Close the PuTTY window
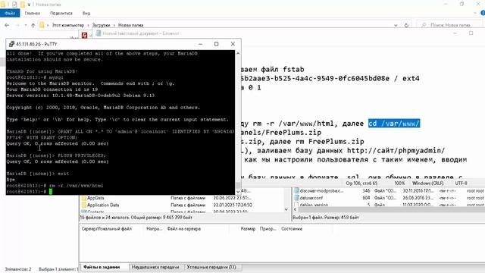Screen dimensions: 485x273 coord(233,44)
